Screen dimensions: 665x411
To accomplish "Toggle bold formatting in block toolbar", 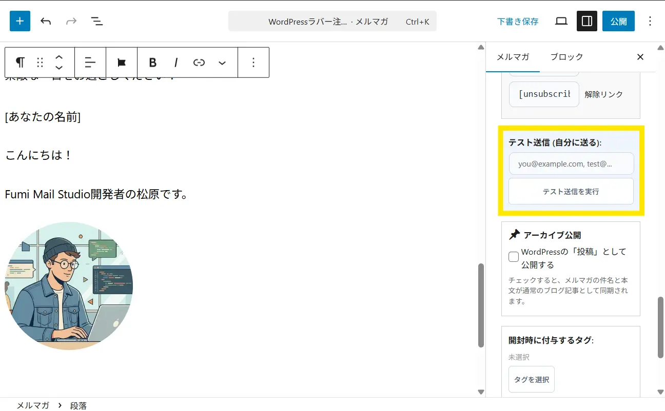I will tap(152, 63).
